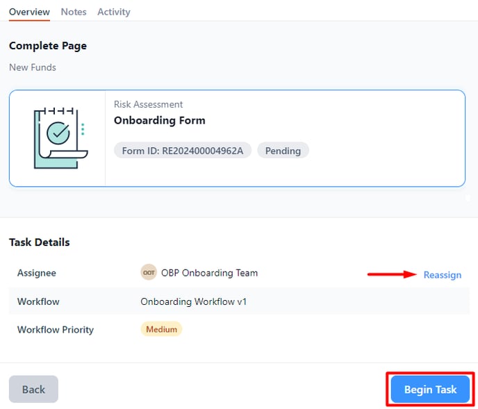Click the New Funds subtitle
Image resolution: width=478 pixels, height=409 pixels.
coord(33,67)
